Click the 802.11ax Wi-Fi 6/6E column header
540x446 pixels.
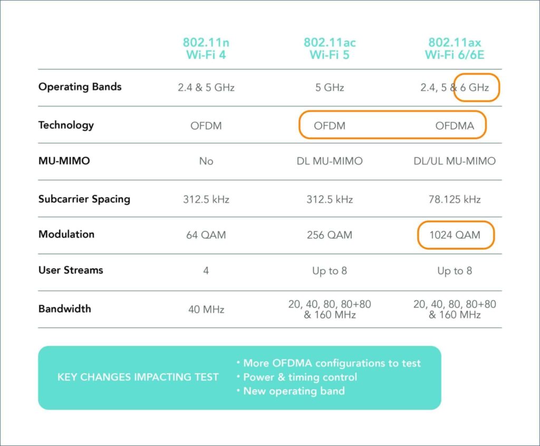[455, 49]
